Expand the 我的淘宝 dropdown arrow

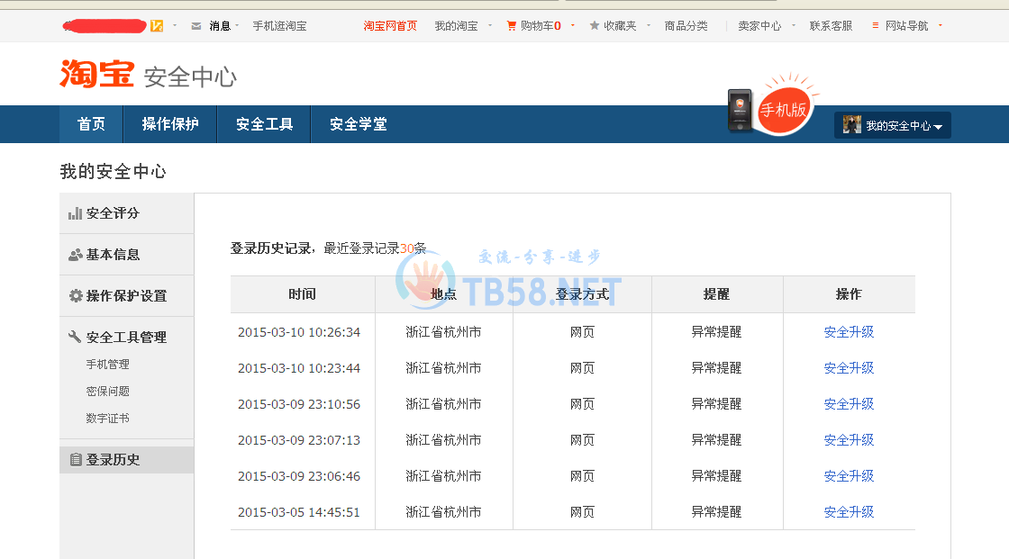pyautogui.click(x=489, y=26)
